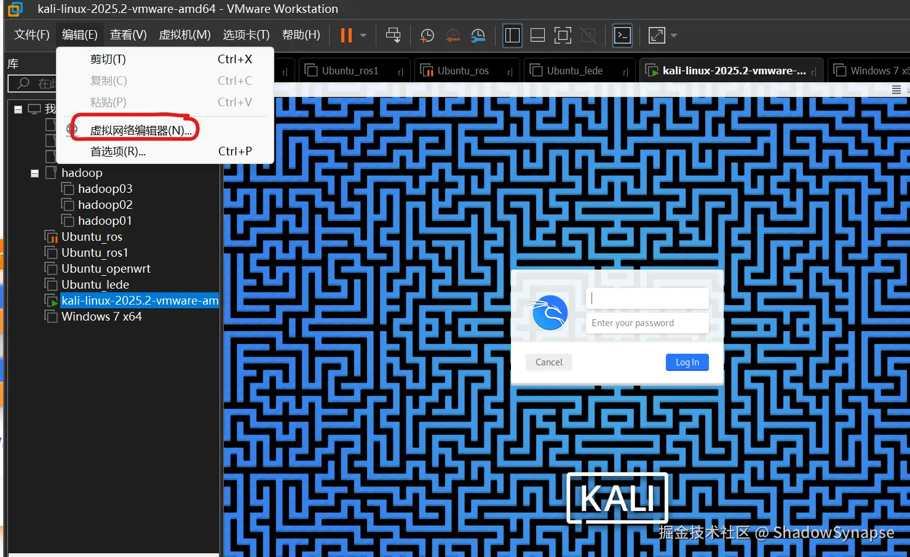
Task: Open 虚拟网络编辑器(N)... from the edit menu
Action: 165,130
